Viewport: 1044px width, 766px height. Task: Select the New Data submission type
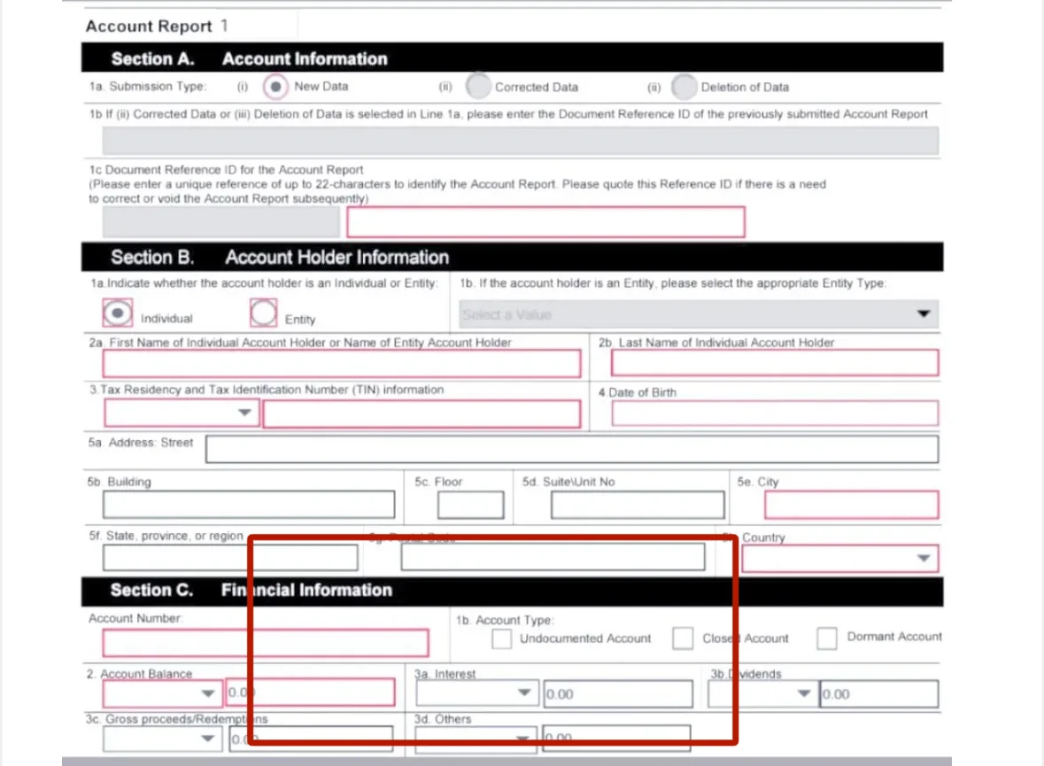pyautogui.click(x=275, y=87)
